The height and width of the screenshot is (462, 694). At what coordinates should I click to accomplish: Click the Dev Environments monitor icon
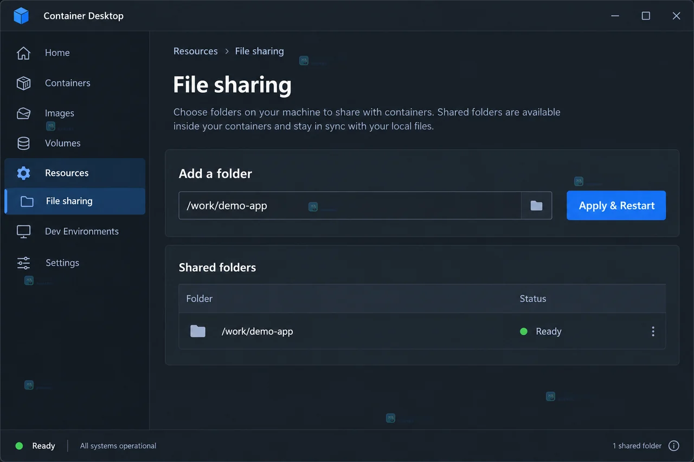pyautogui.click(x=23, y=232)
